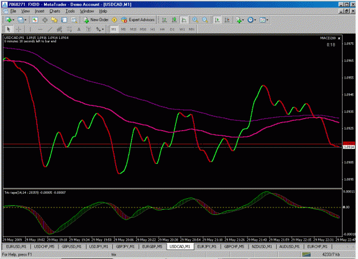
Task: Expand the New Chart dropdown arrow
Action: tap(13, 20)
